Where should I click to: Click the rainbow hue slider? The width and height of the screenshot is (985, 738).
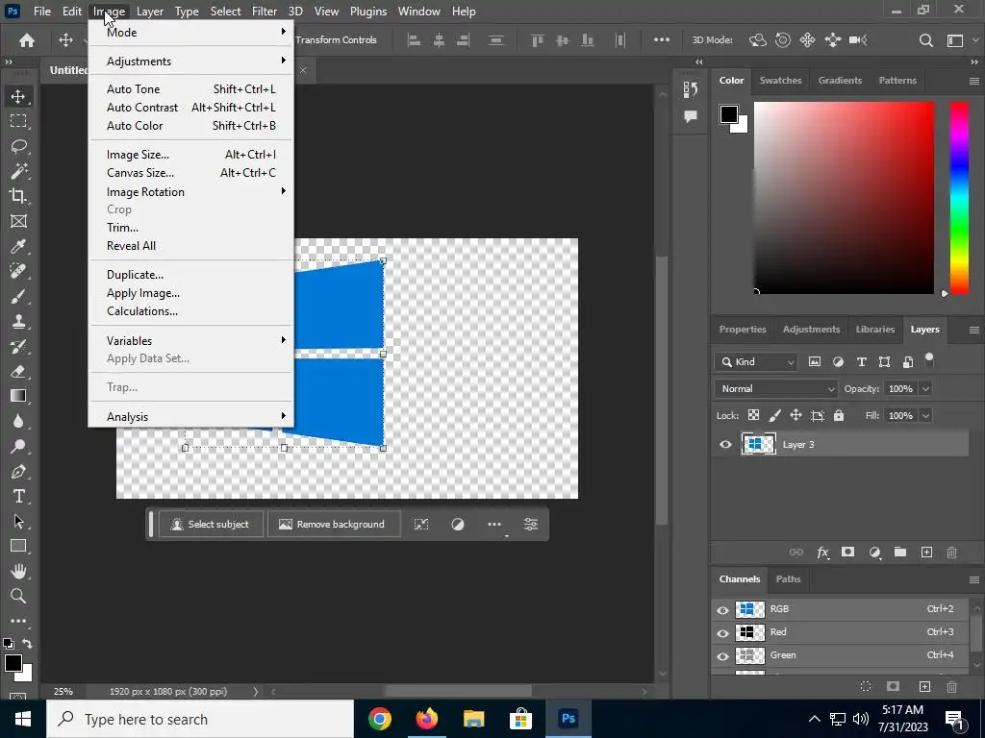pos(959,198)
